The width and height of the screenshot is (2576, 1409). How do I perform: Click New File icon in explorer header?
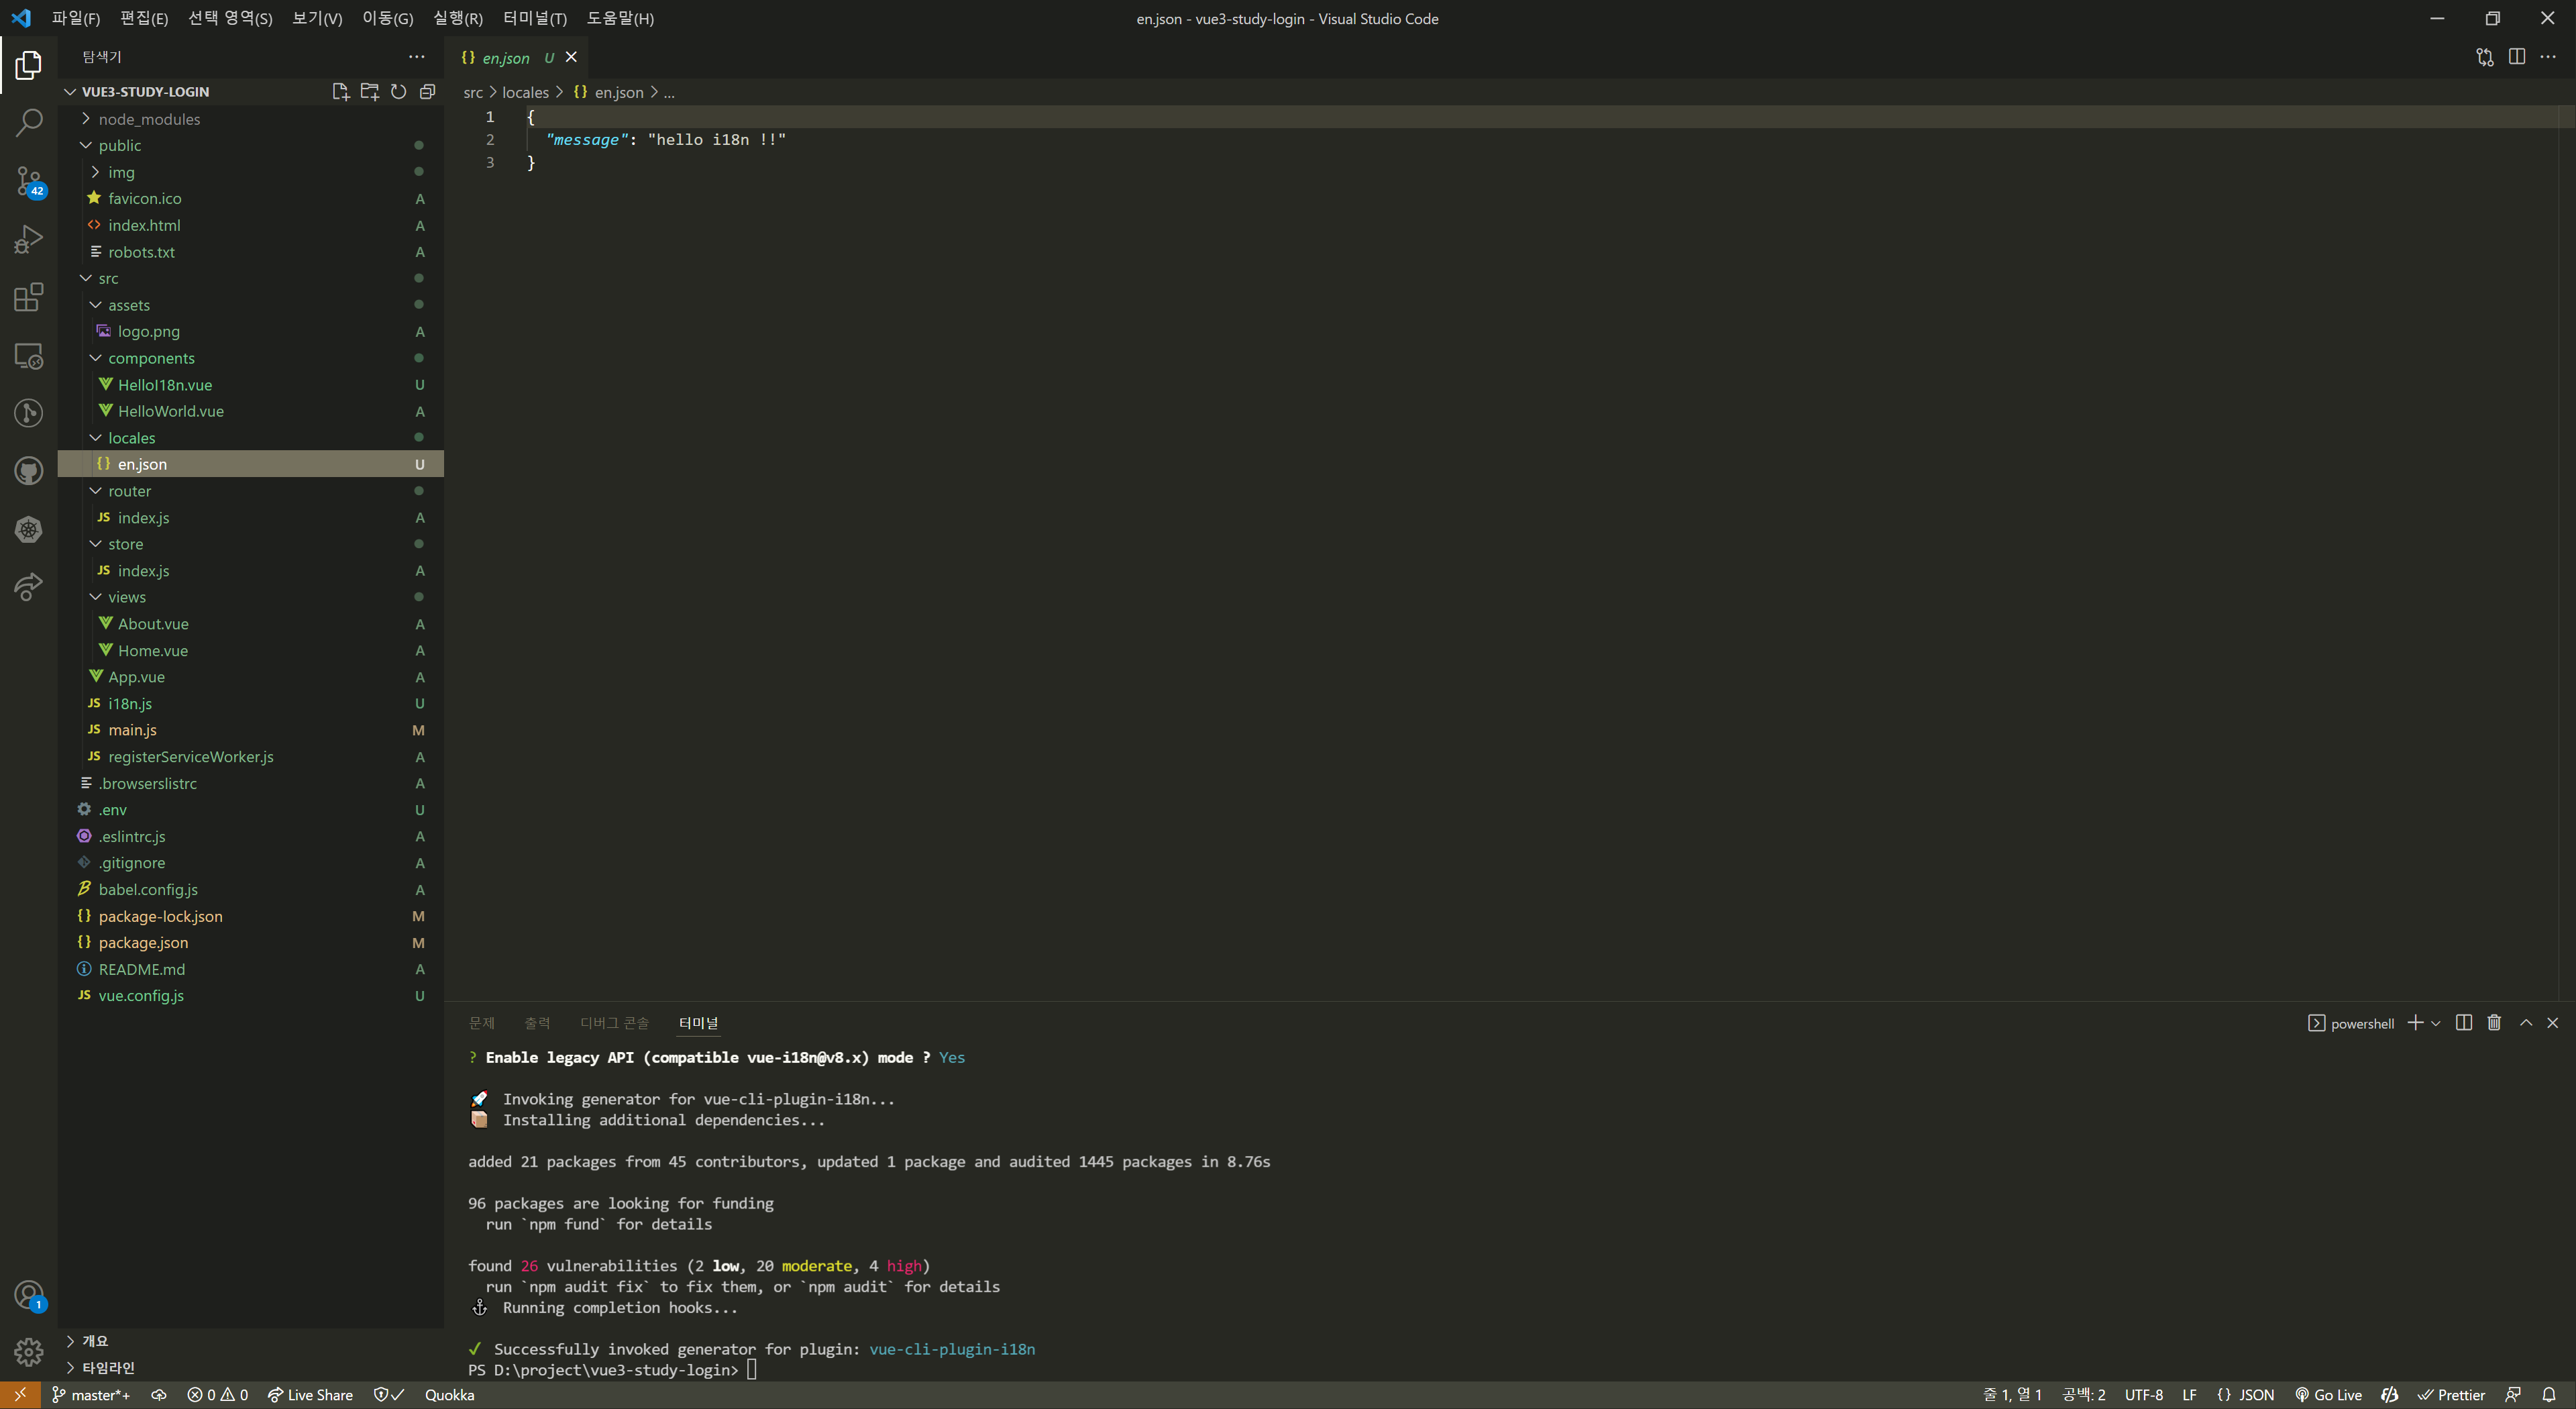coord(340,91)
